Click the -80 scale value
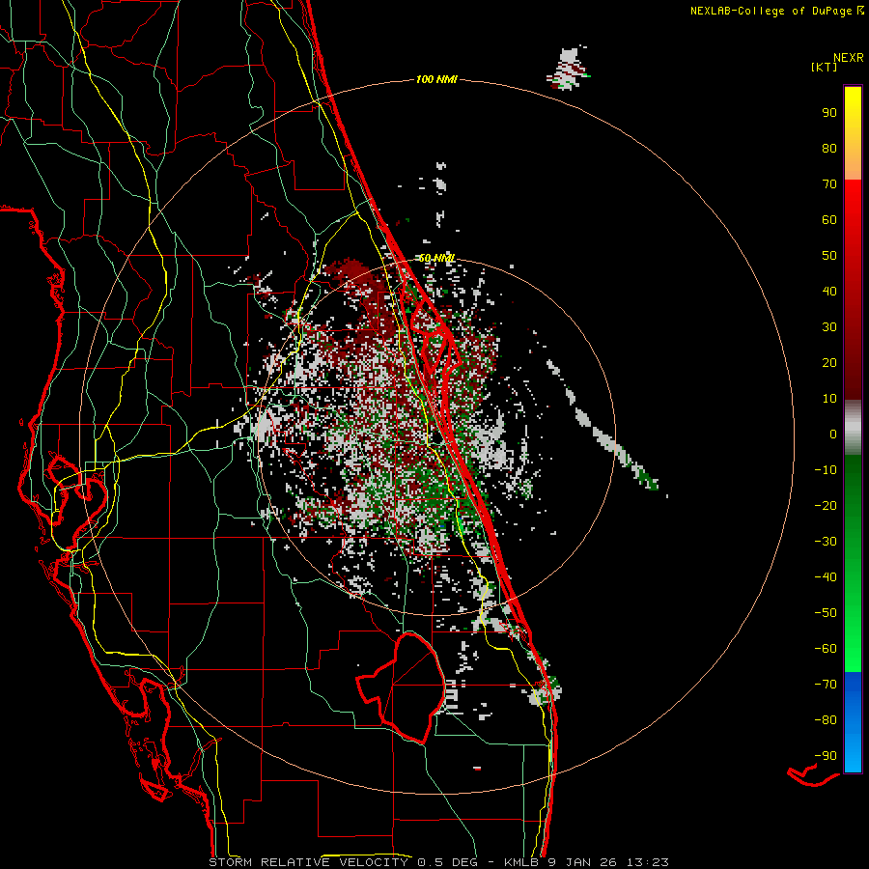This screenshot has width=869, height=869. pos(826,720)
